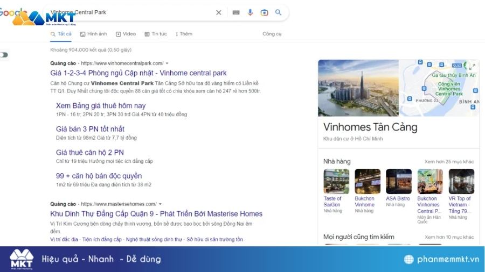Follow the Tiện ích đẳng cấp sitelink
Image resolution: width=485 pixels, height=272 pixels.
coord(102,239)
